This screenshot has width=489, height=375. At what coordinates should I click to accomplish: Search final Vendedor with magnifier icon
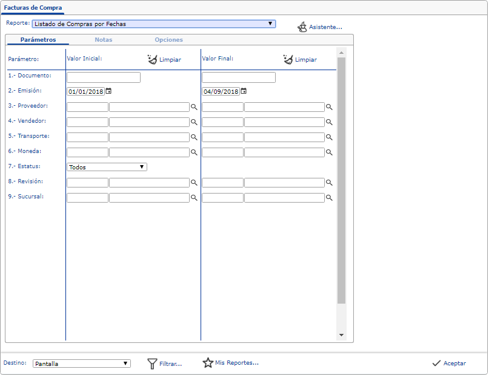click(x=330, y=122)
